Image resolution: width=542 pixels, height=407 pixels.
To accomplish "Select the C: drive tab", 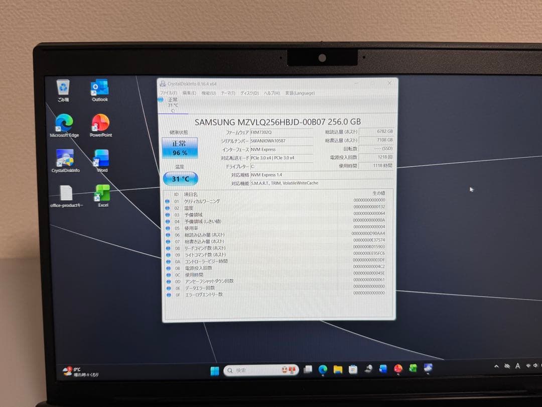I will pyautogui.click(x=173, y=105).
